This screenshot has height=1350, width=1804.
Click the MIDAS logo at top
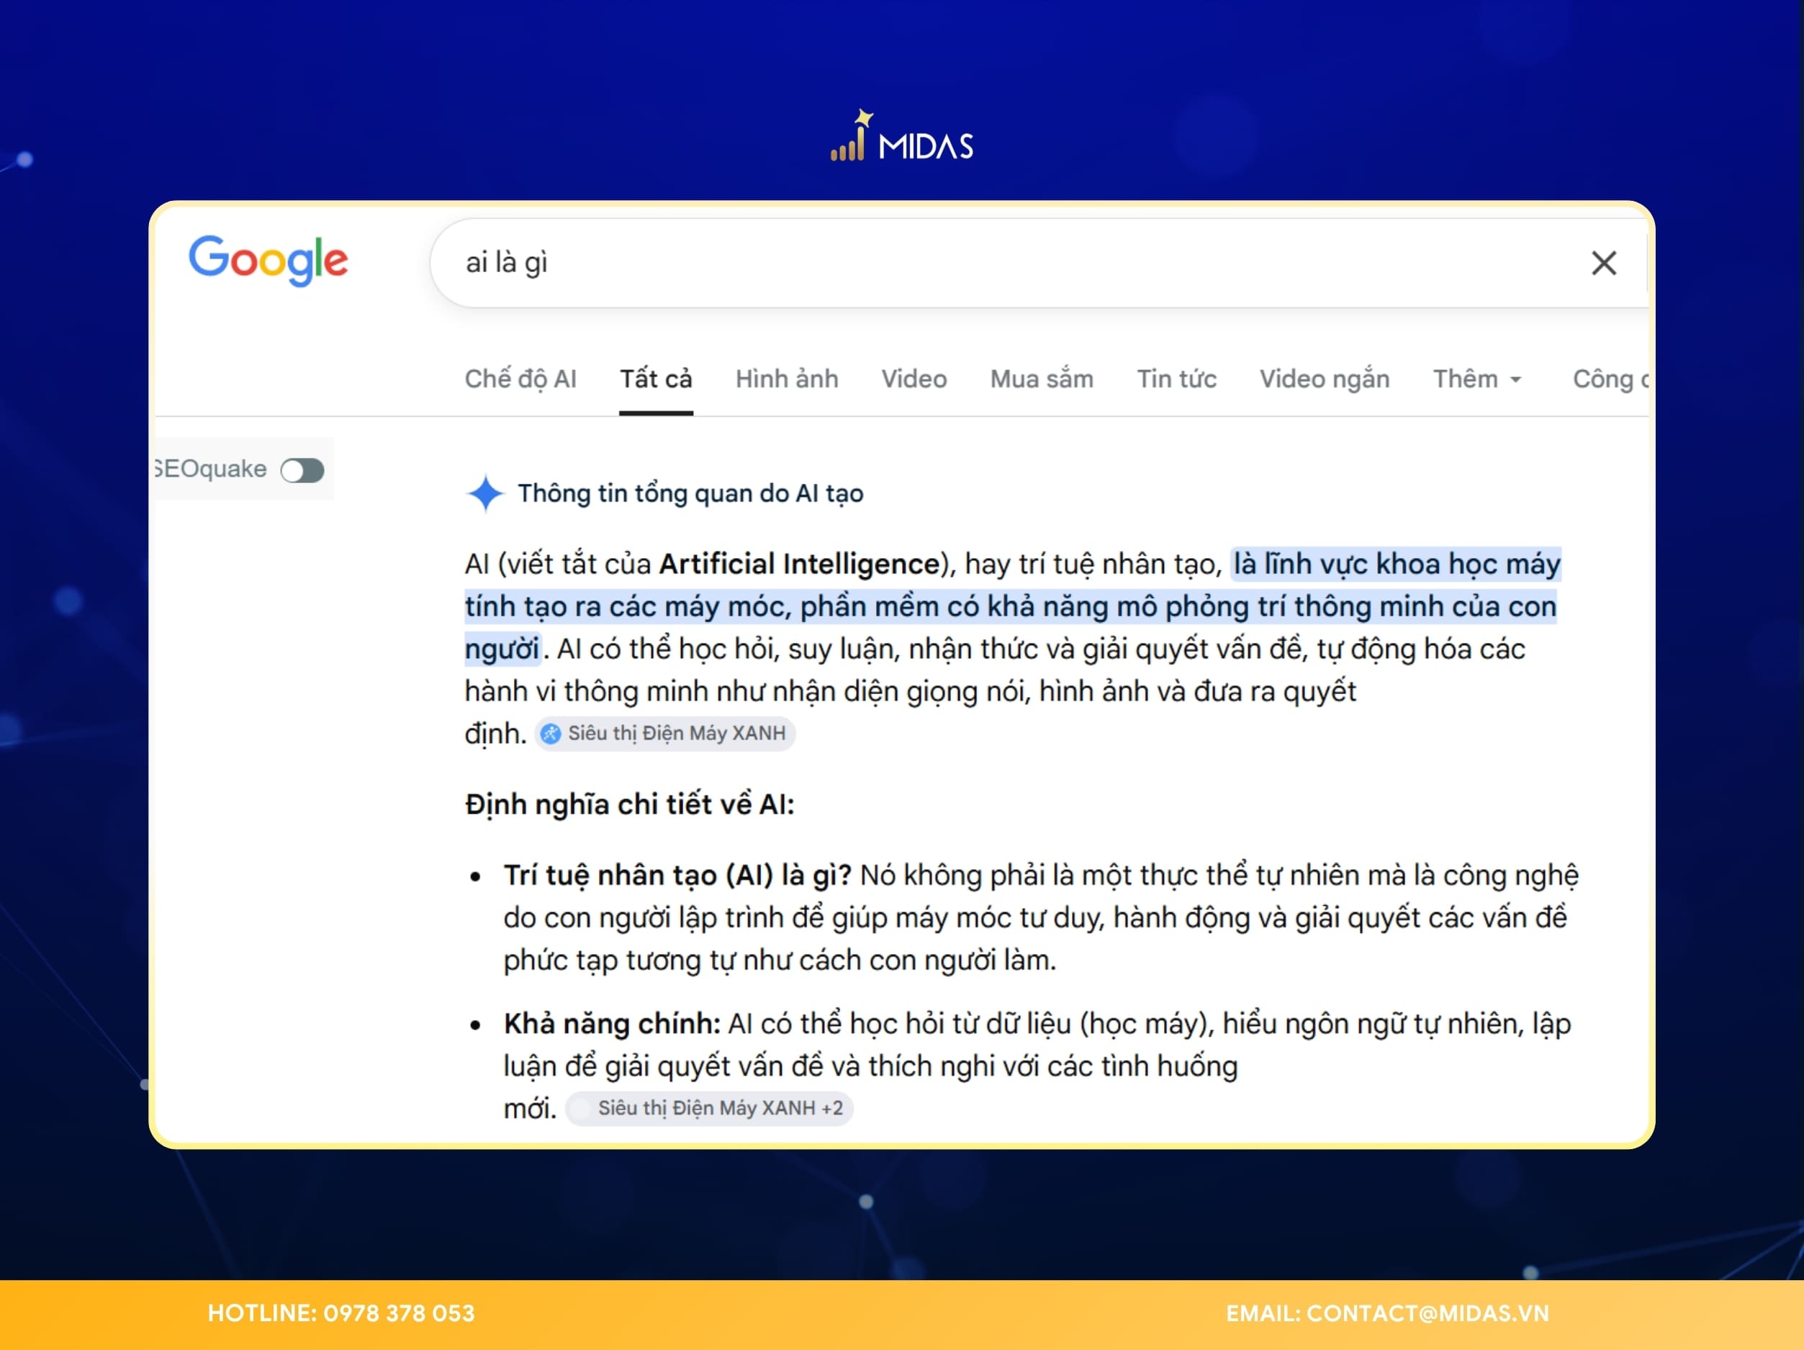(902, 137)
